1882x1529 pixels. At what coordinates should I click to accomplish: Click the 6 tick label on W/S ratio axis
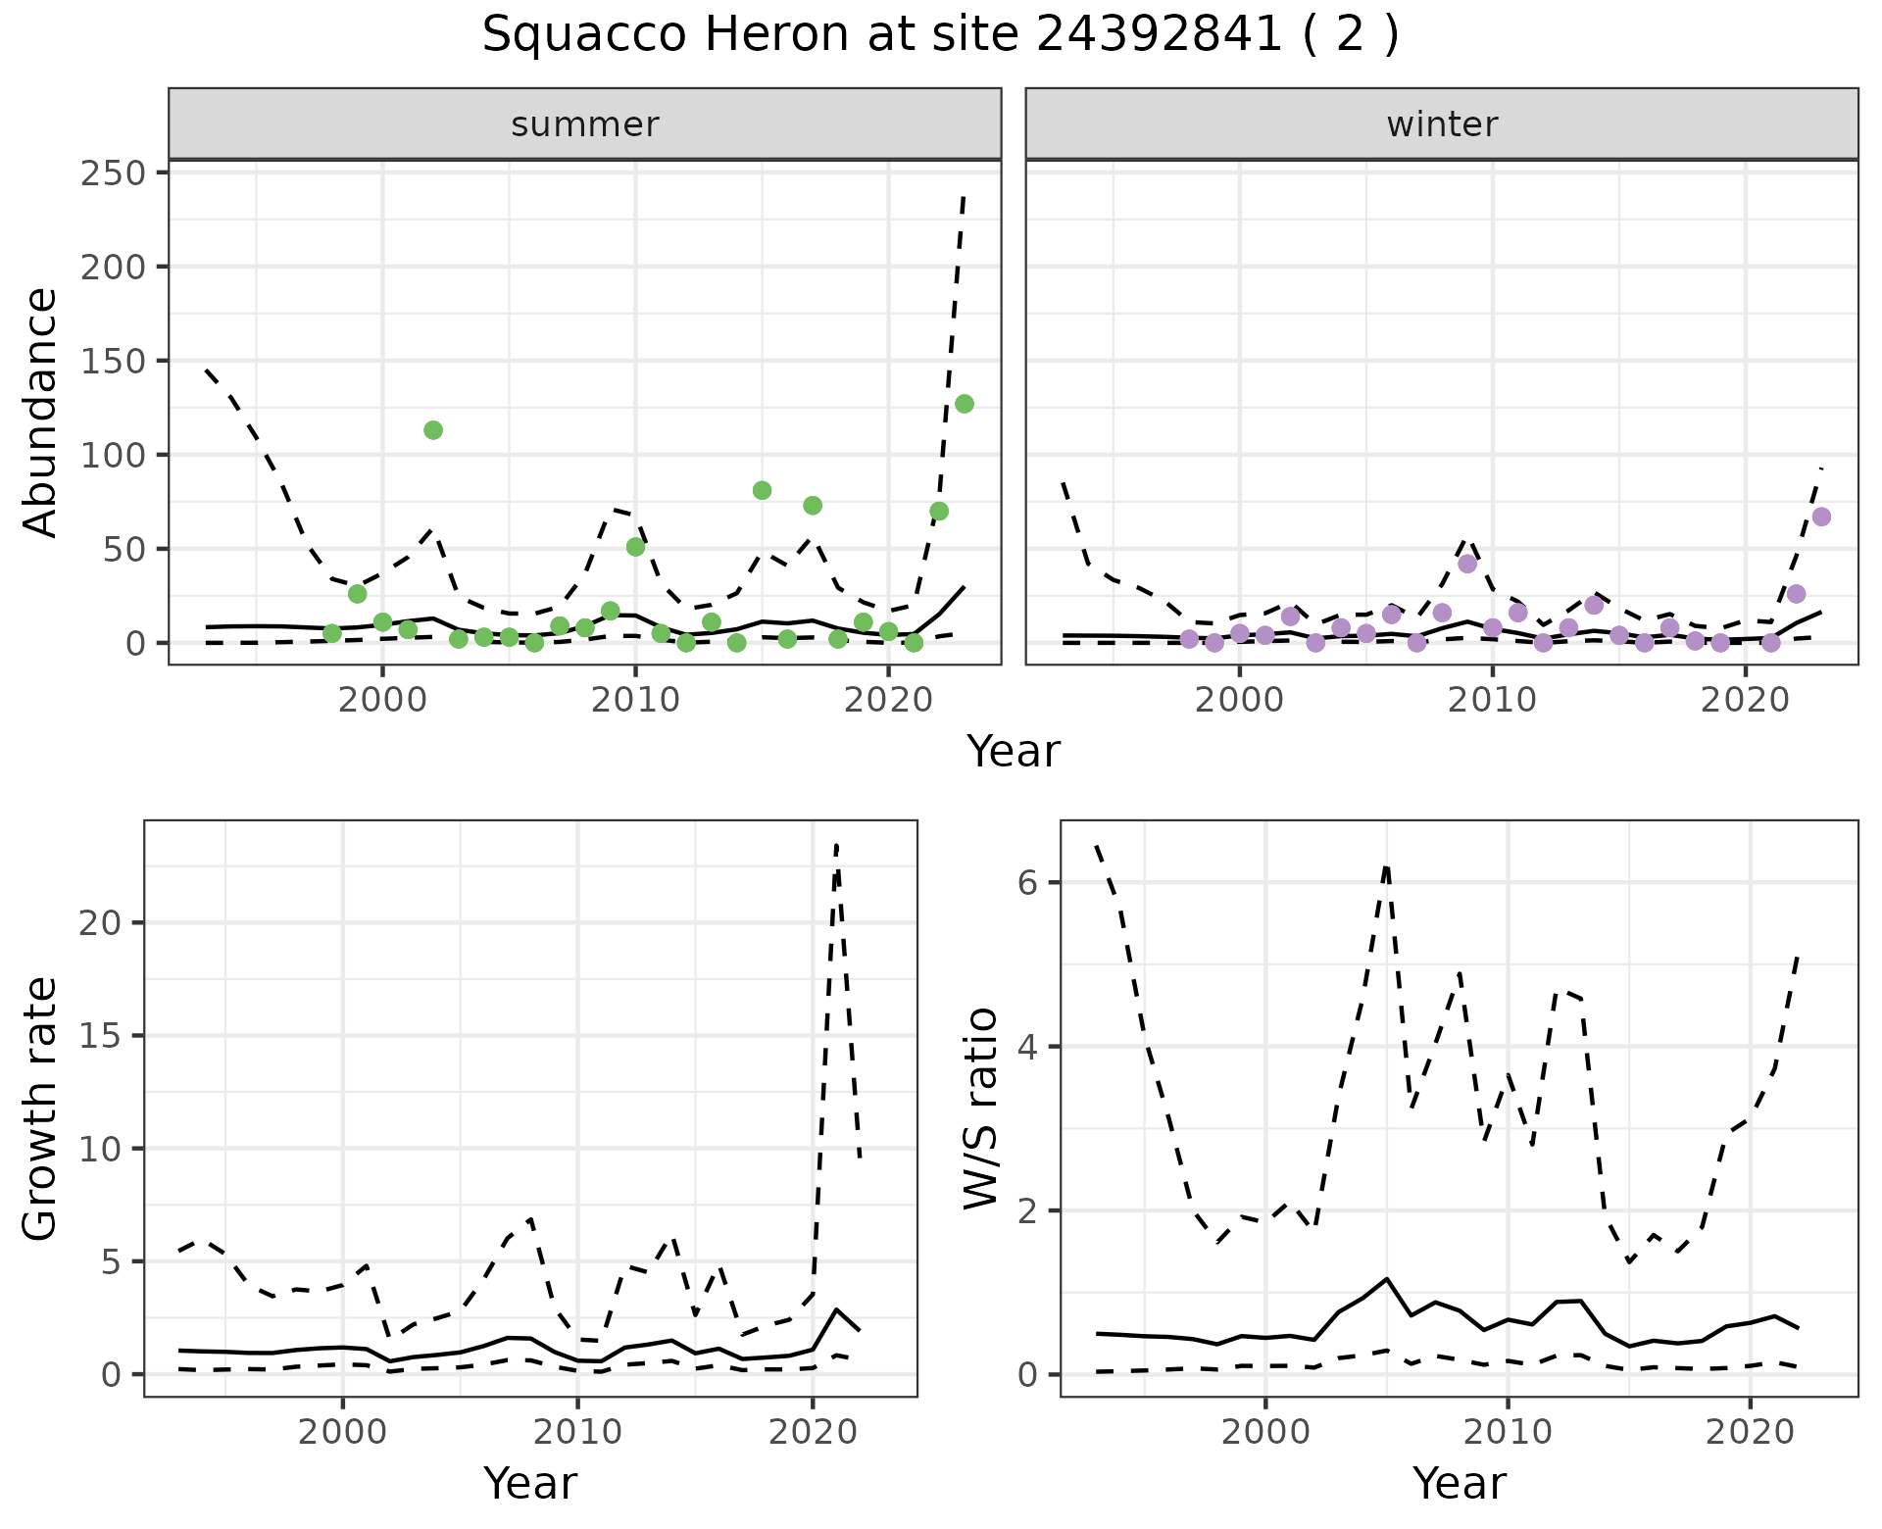1026,882
